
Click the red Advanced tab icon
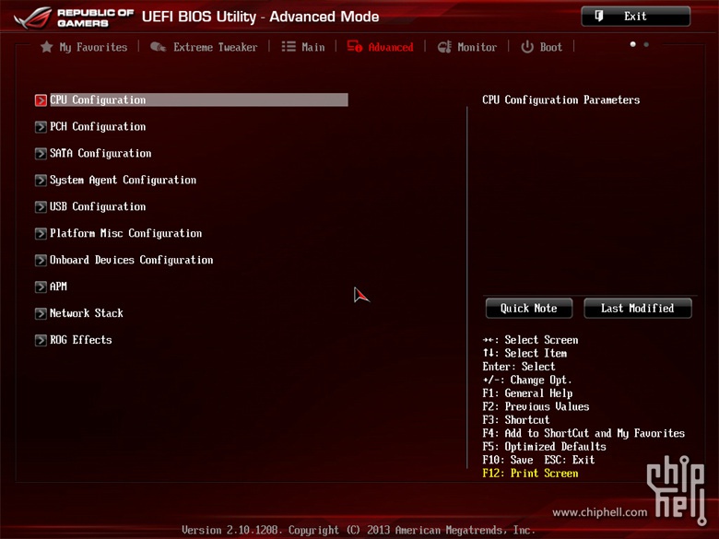coord(355,46)
